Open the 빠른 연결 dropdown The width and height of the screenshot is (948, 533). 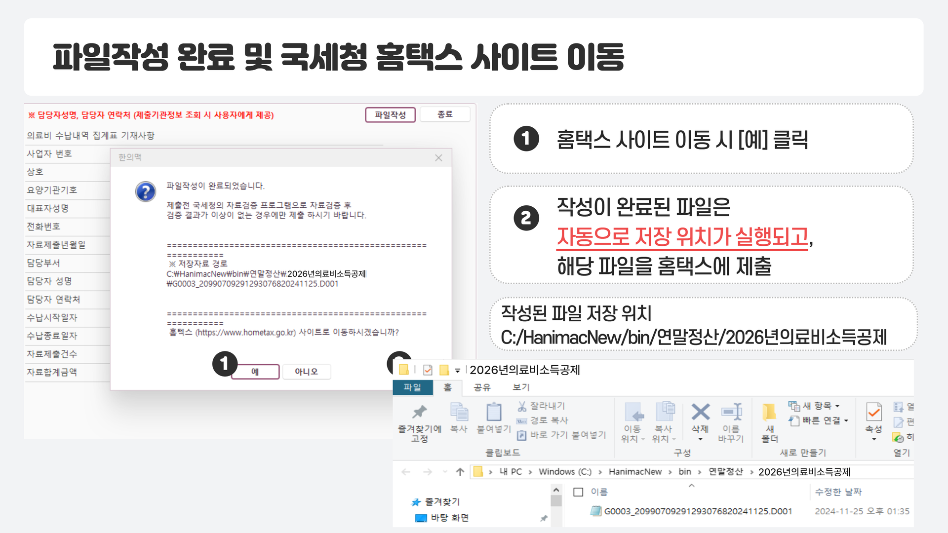coord(847,420)
